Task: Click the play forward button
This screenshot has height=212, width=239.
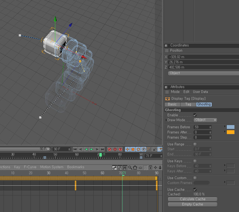Action: coord(91,149)
